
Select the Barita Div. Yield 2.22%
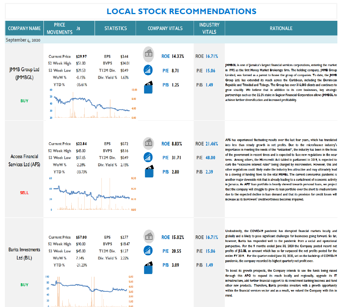tap(124, 258)
